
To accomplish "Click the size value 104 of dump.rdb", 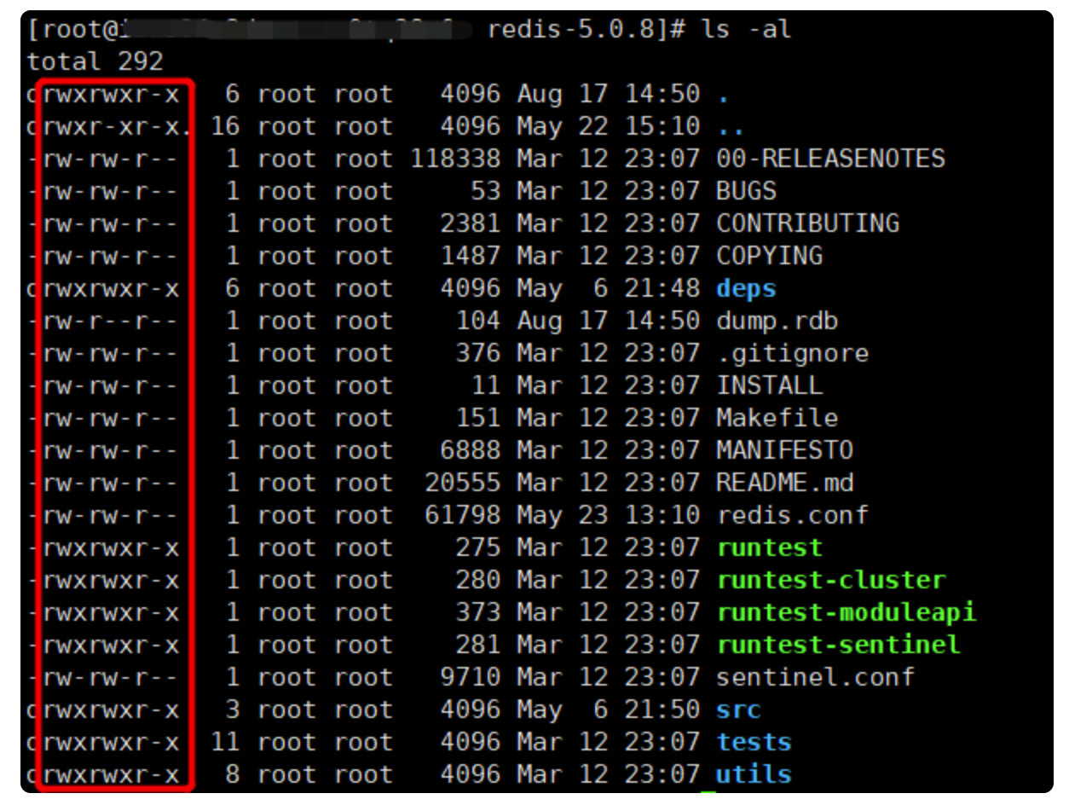I will pyautogui.click(x=478, y=321).
